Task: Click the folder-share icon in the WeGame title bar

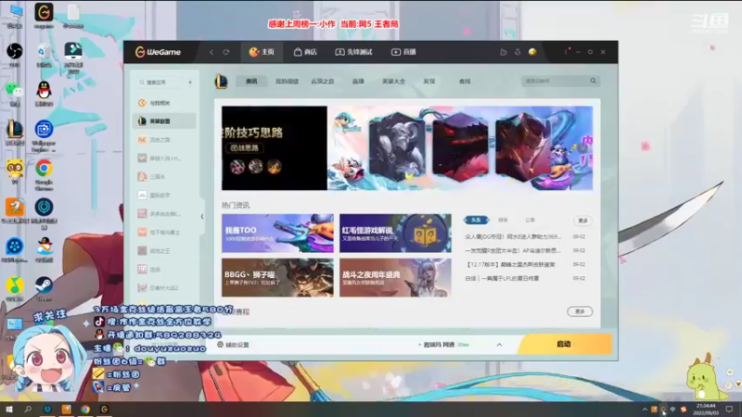Action: coord(504,52)
